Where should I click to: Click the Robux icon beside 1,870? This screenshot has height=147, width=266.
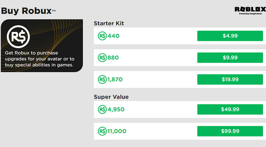pyautogui.click(x=102, y=79)
